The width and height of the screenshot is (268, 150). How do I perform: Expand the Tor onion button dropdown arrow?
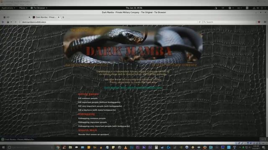point(11,22)
